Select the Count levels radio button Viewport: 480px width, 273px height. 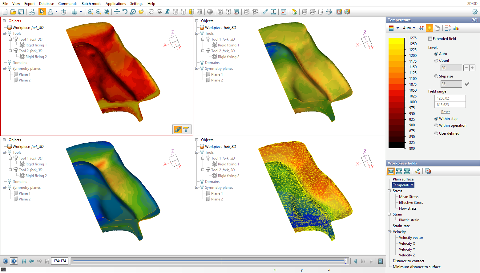click(x=436, y=61)
